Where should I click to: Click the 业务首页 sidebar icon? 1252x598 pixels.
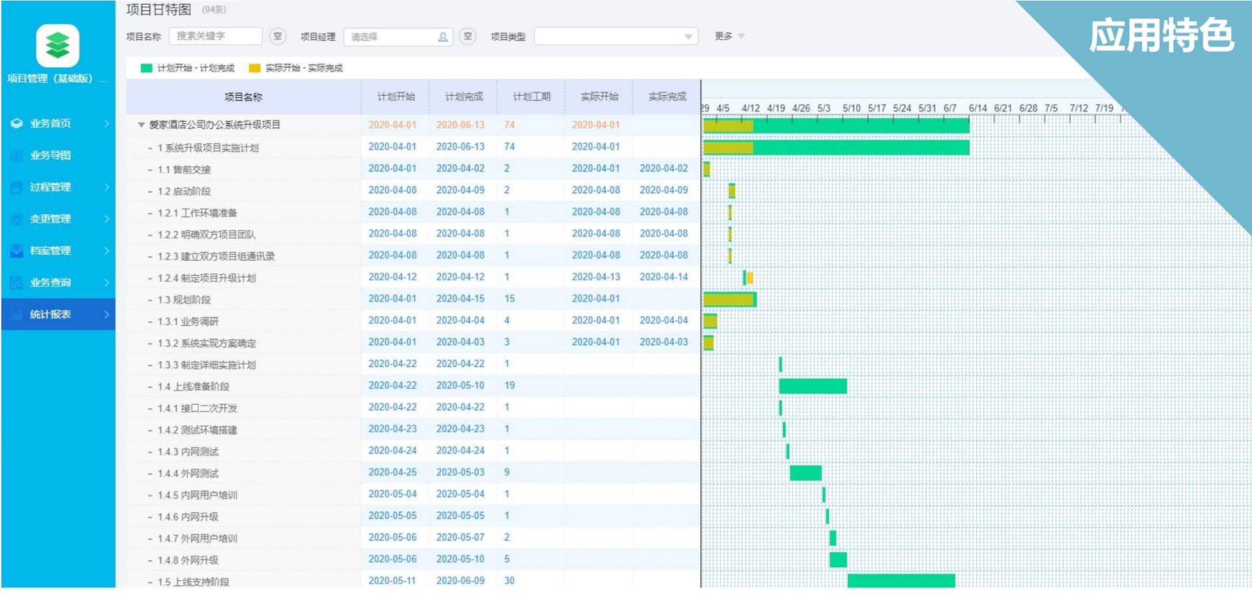coord(17,123)
